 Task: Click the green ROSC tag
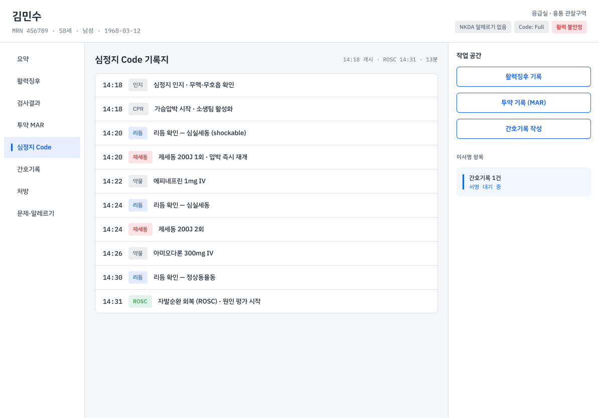[140, 302]
